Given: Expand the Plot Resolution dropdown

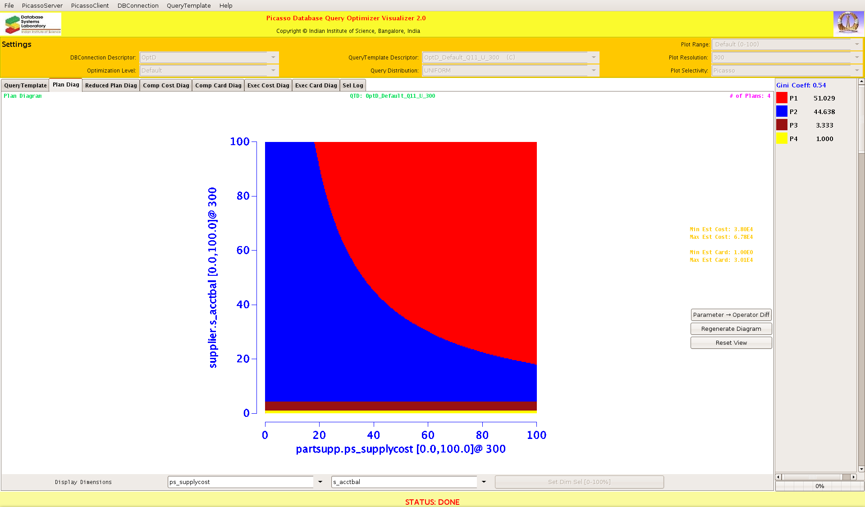Looking at the screenshot, I should (856, 57).
